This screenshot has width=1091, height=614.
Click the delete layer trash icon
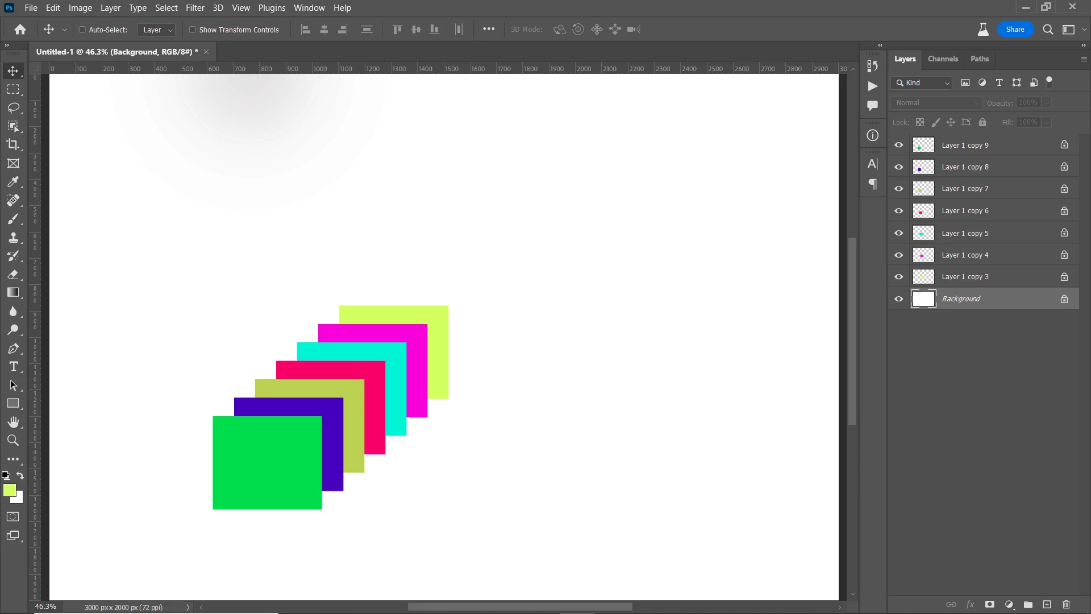pos(1066,604)
